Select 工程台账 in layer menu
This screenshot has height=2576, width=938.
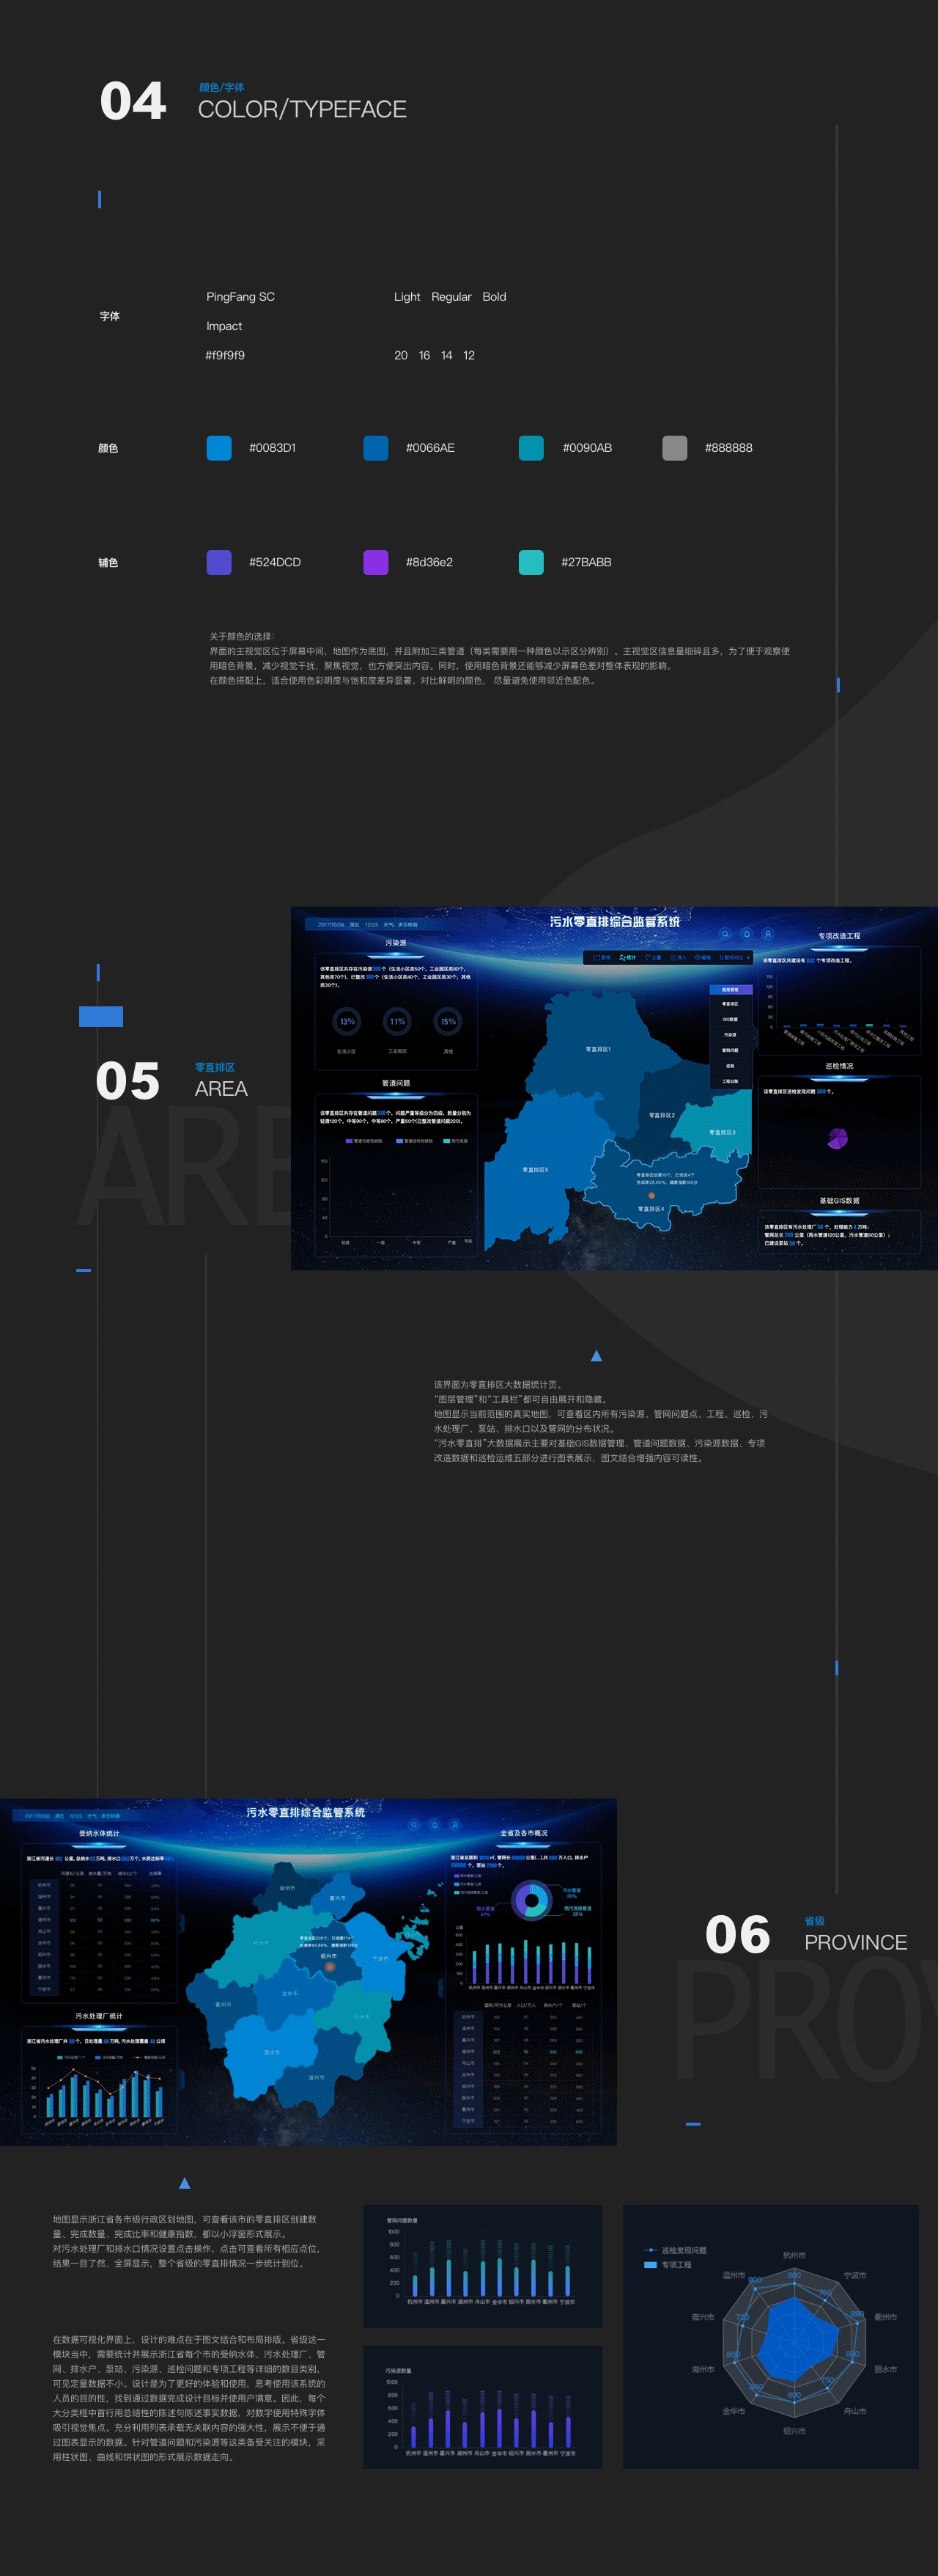click(730, 1081)
